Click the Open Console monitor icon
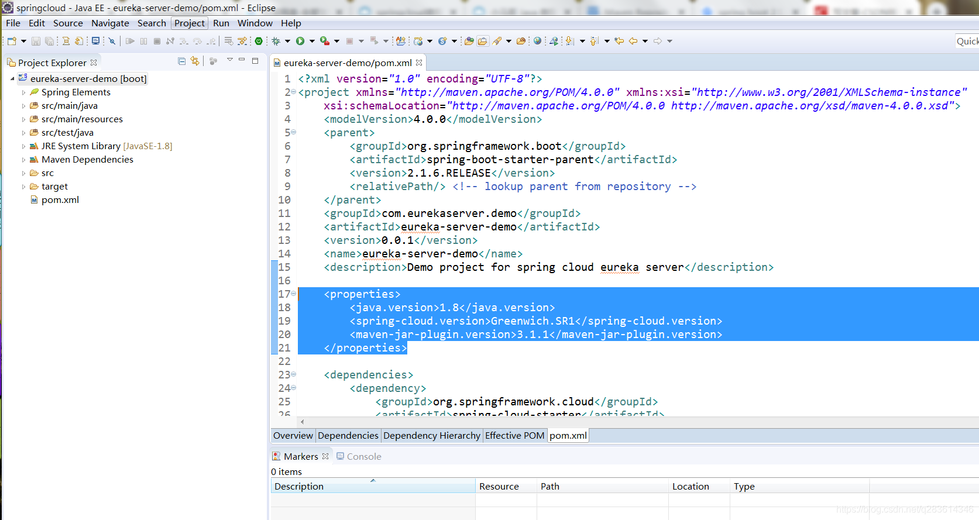The height and width of the screenshot is (520, 979). [x=95, y=41]
